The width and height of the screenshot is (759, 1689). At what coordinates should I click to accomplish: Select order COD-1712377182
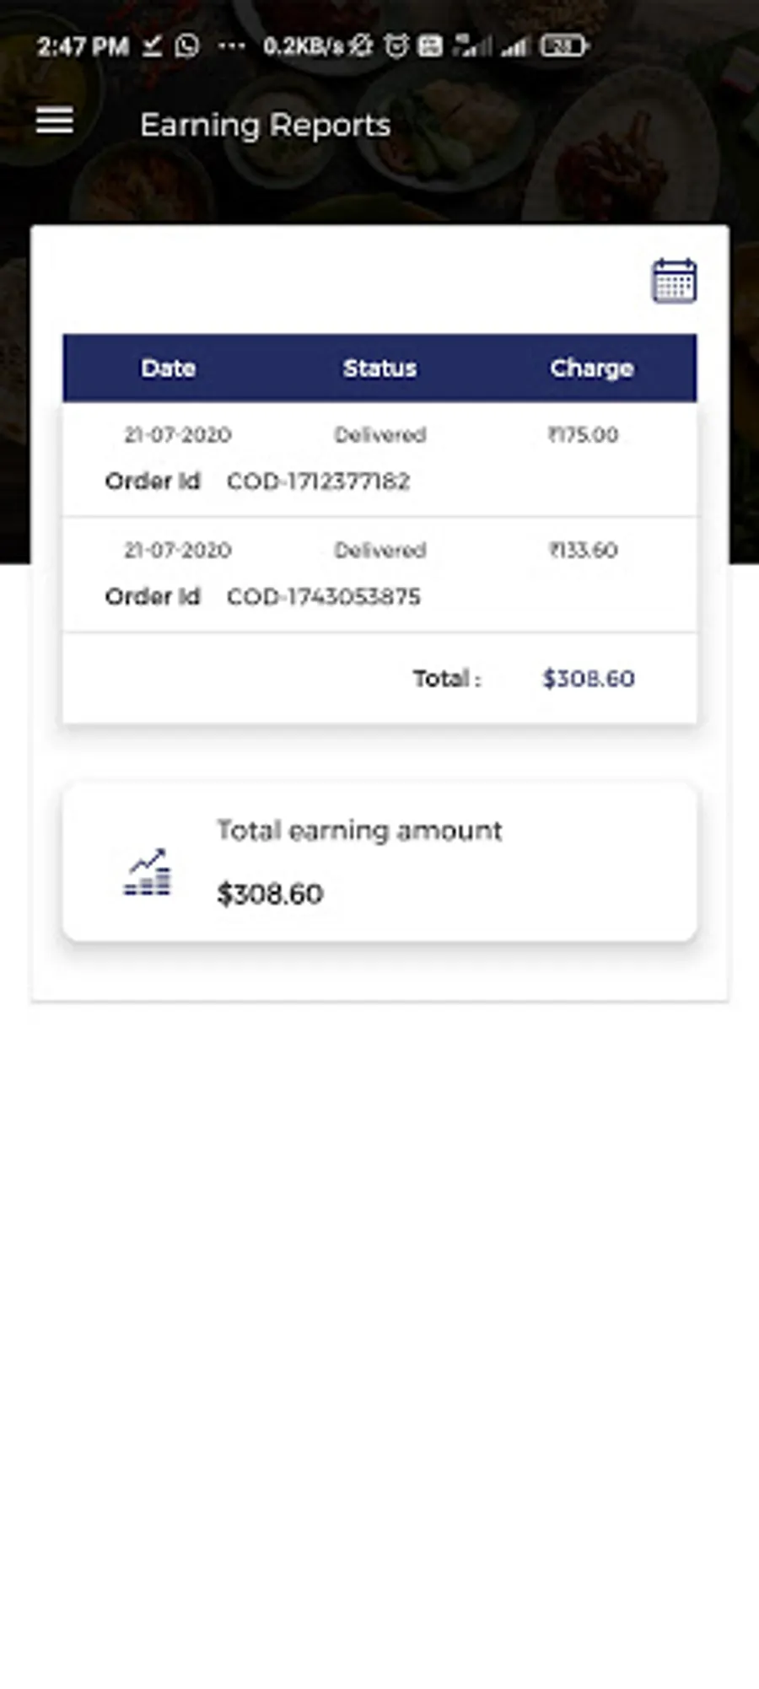(x=318, y=481)
